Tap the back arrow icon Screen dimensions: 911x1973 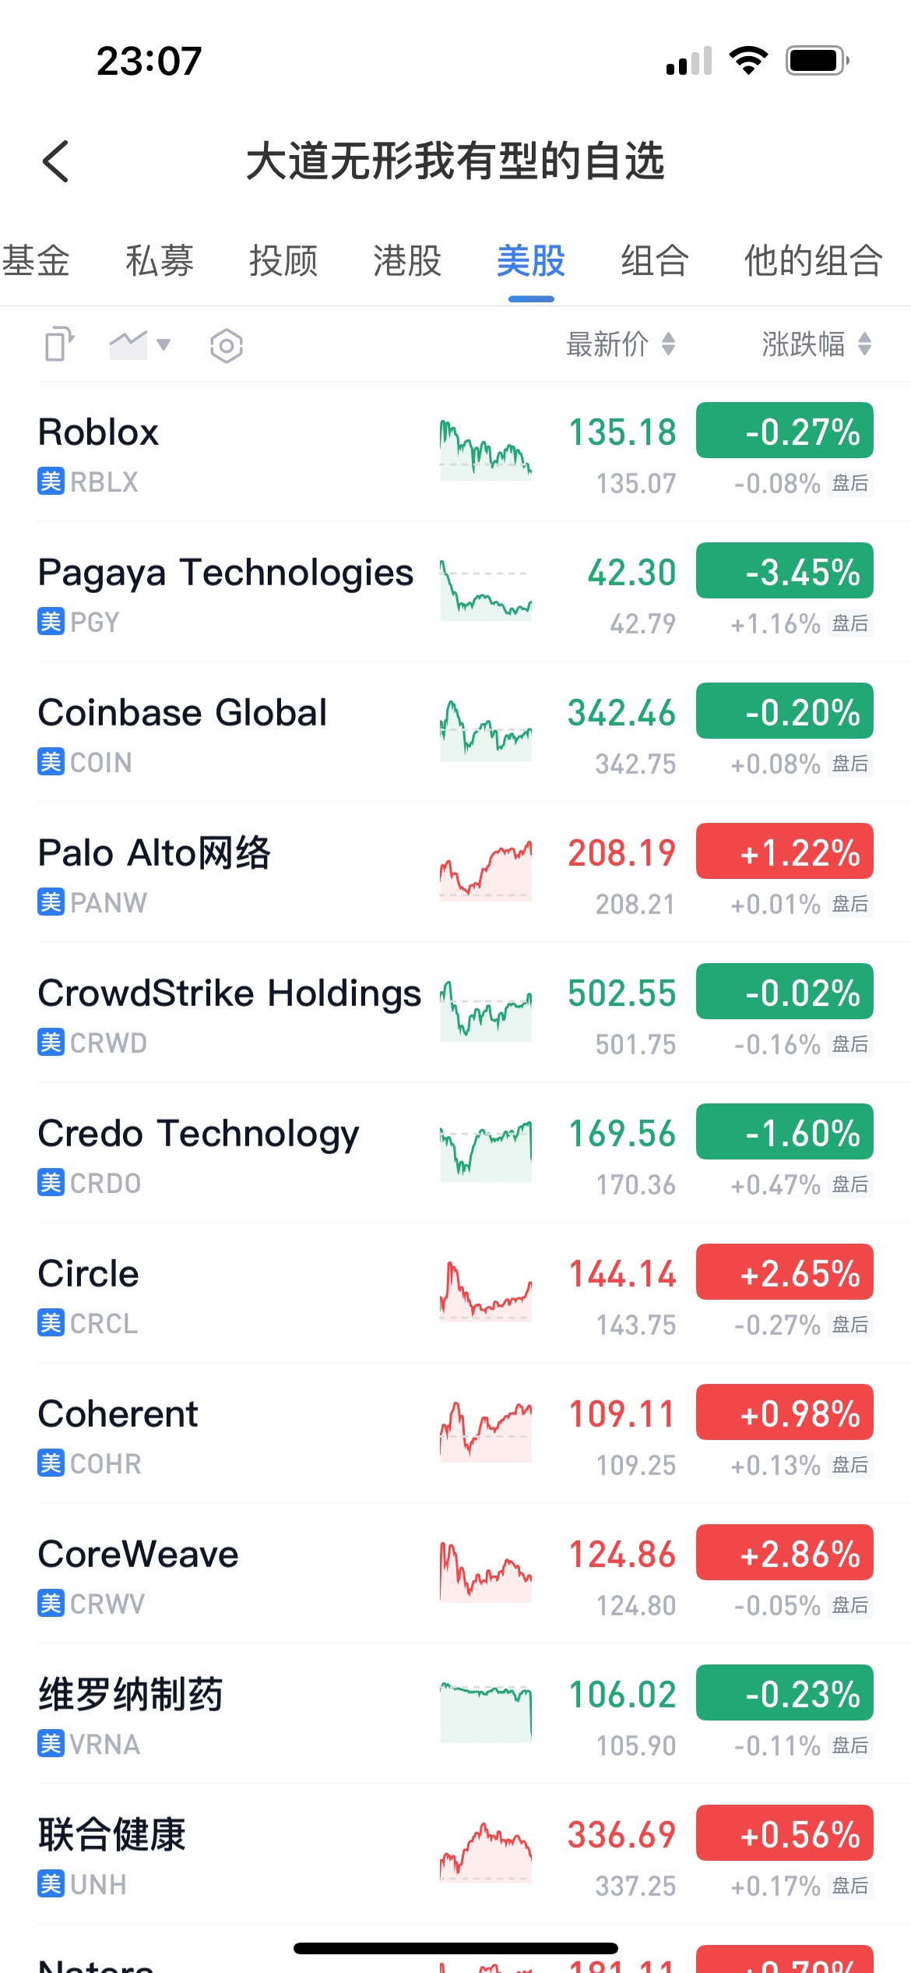pos(55,161)
